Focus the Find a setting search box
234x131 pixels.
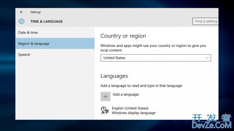pos(205,21)
